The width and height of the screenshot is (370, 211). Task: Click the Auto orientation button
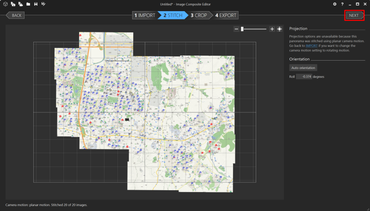[303, 68]
